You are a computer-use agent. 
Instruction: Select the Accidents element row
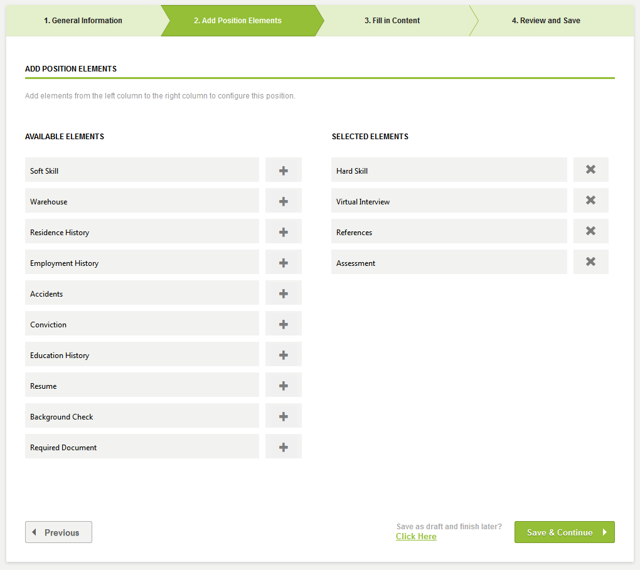(x=142, y=293)
